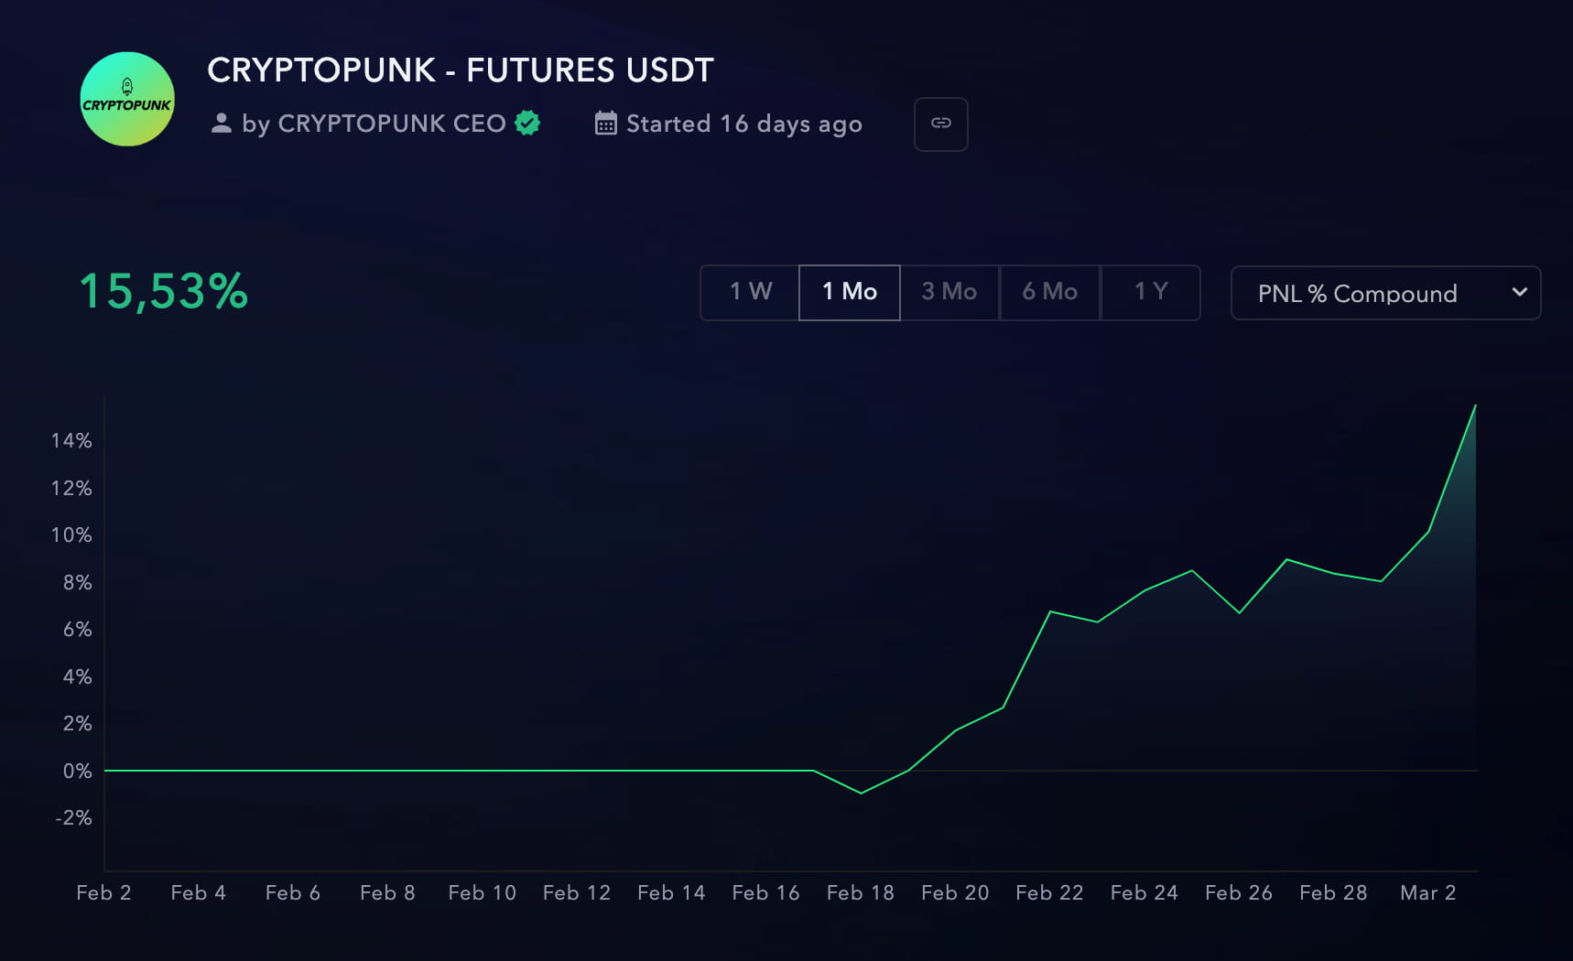This screenshot has height=961, width=1573.
Task: Click the green verified badge icon
Action: pos(527,123)
